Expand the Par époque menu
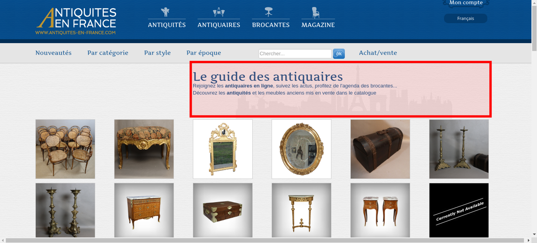Image resolution: width=537 pixels, height=243 pixels. [x=204, y=53]
